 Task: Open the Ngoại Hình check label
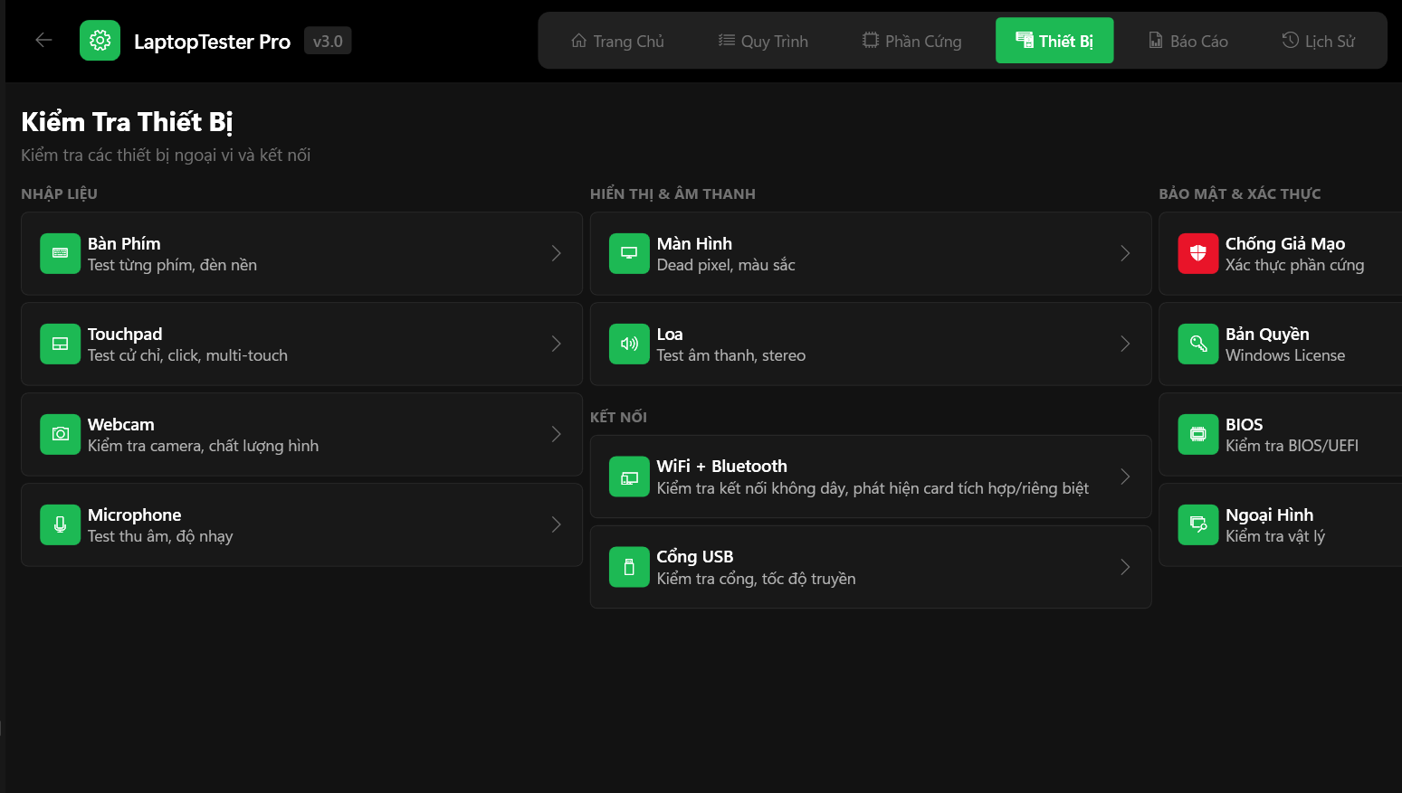1270,515
